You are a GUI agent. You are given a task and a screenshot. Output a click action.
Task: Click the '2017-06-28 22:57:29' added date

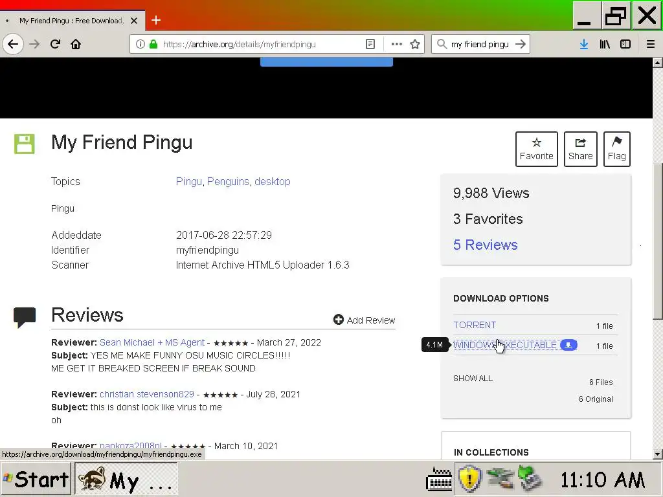(223, 235)
